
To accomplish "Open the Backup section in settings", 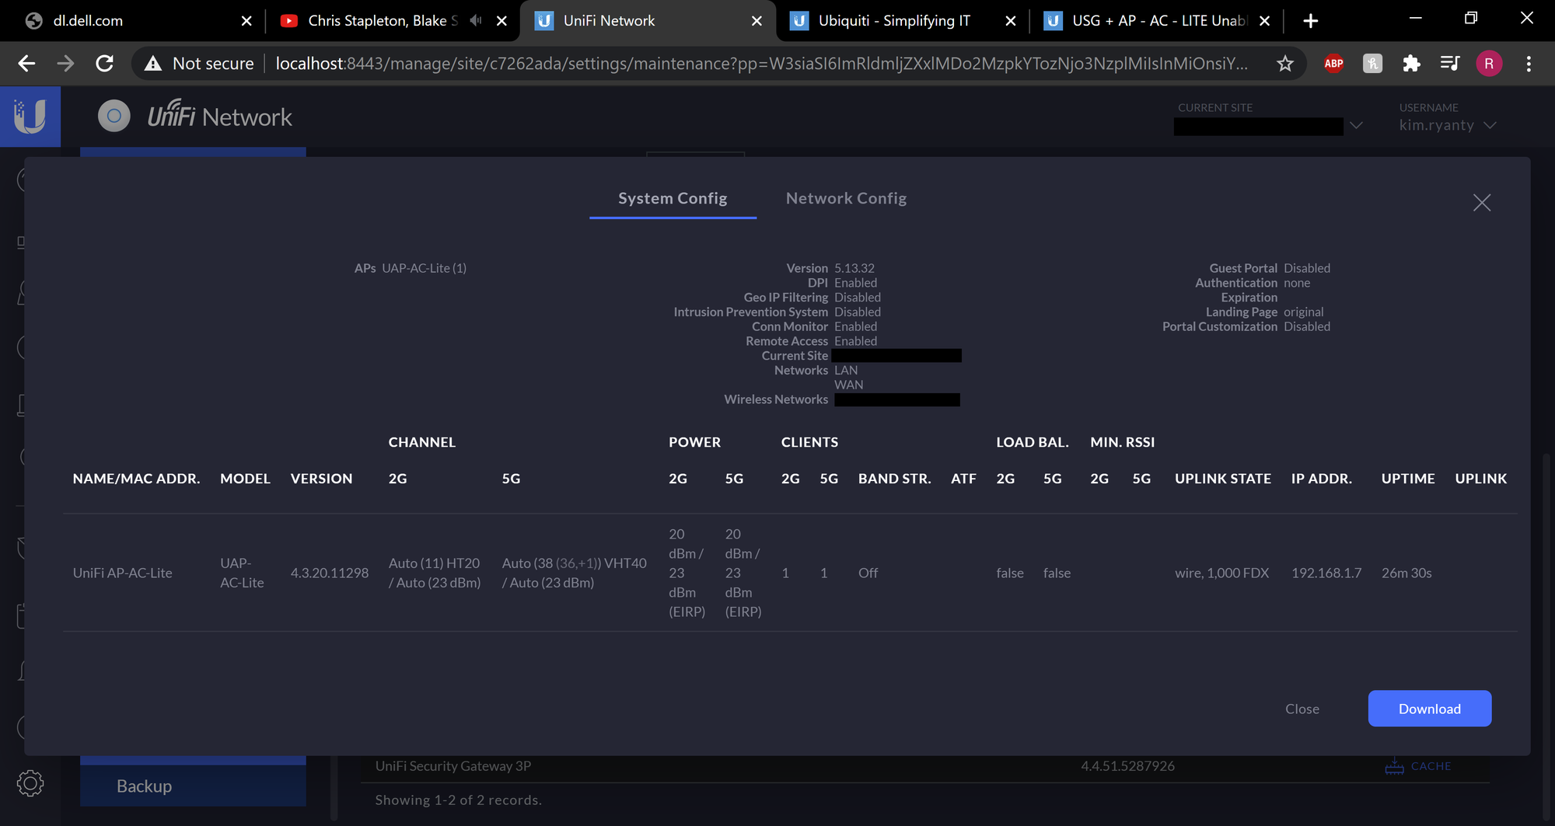I will 193,786.
